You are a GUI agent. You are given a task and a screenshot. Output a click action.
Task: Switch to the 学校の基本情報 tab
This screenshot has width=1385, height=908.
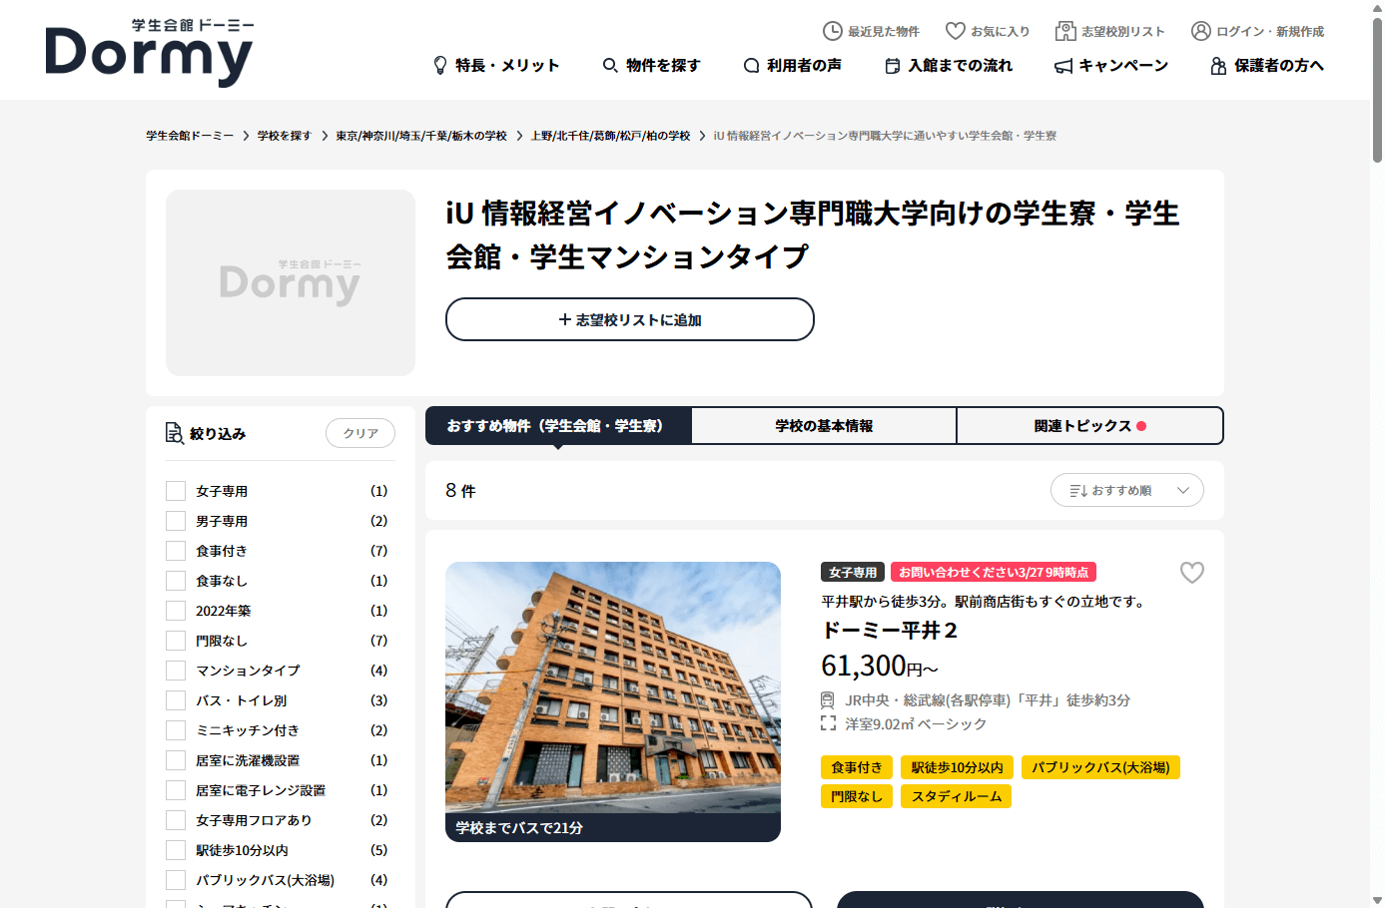coord(824,426)
